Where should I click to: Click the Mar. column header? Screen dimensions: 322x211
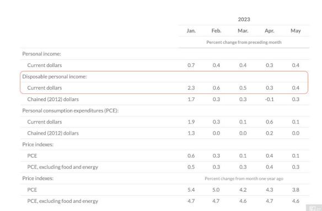tap(243, 31)
